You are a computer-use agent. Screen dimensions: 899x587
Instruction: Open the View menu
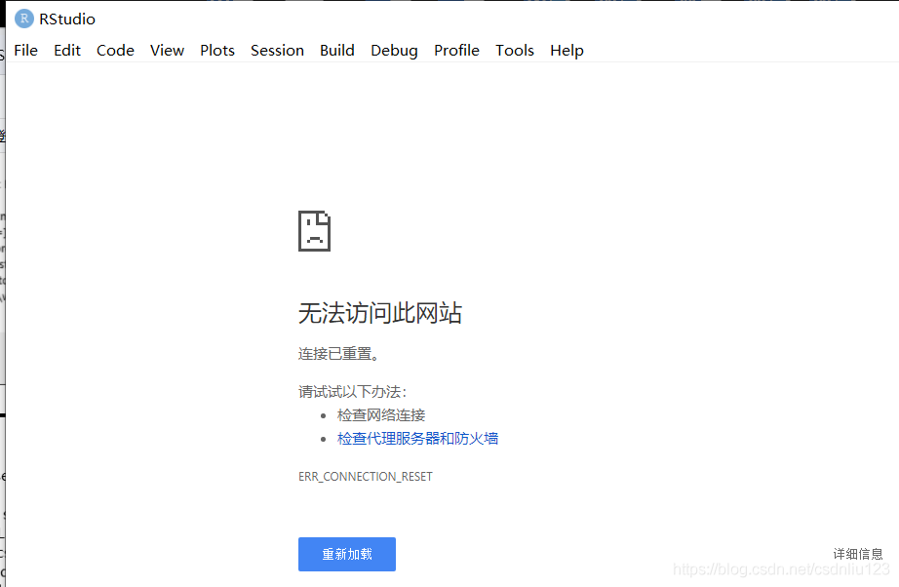pos(167,51)
